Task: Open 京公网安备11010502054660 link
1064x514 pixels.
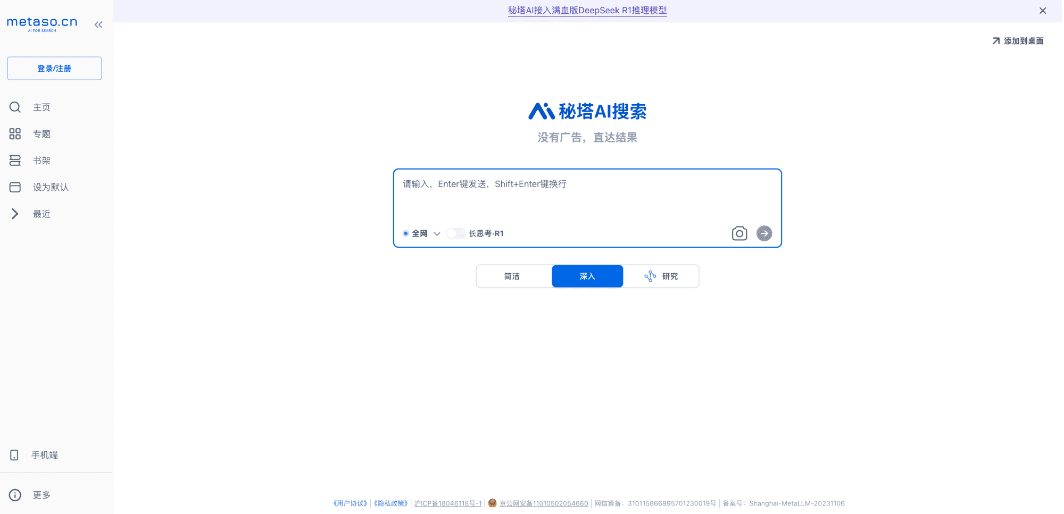Action: pos(544,503)
